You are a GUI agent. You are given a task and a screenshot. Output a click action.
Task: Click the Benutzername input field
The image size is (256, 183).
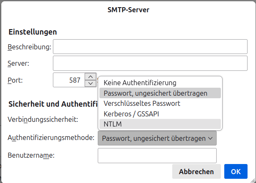pos(157,155)
